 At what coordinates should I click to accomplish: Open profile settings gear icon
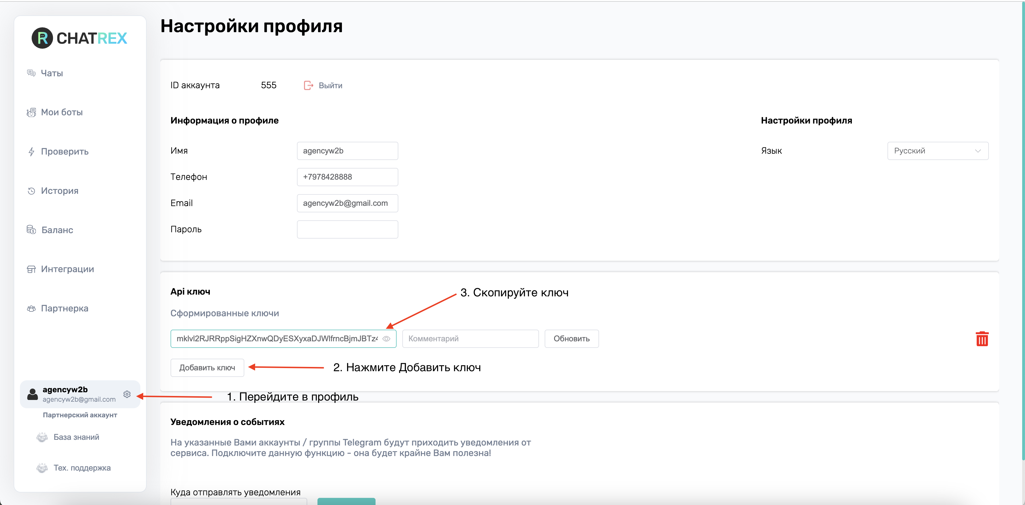point(127,394)
